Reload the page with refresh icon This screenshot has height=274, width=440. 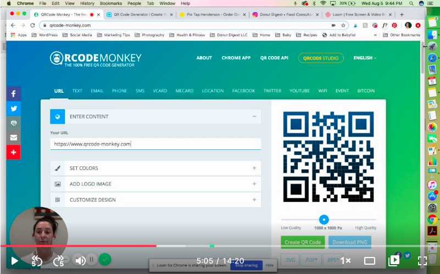pyautogui.click(x=32, y=25)
